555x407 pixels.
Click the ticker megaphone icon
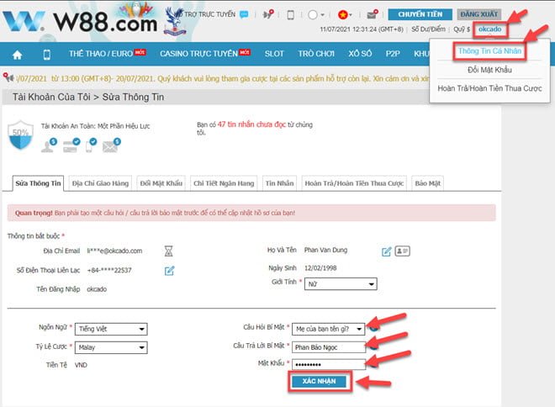(x=8, y=77)
